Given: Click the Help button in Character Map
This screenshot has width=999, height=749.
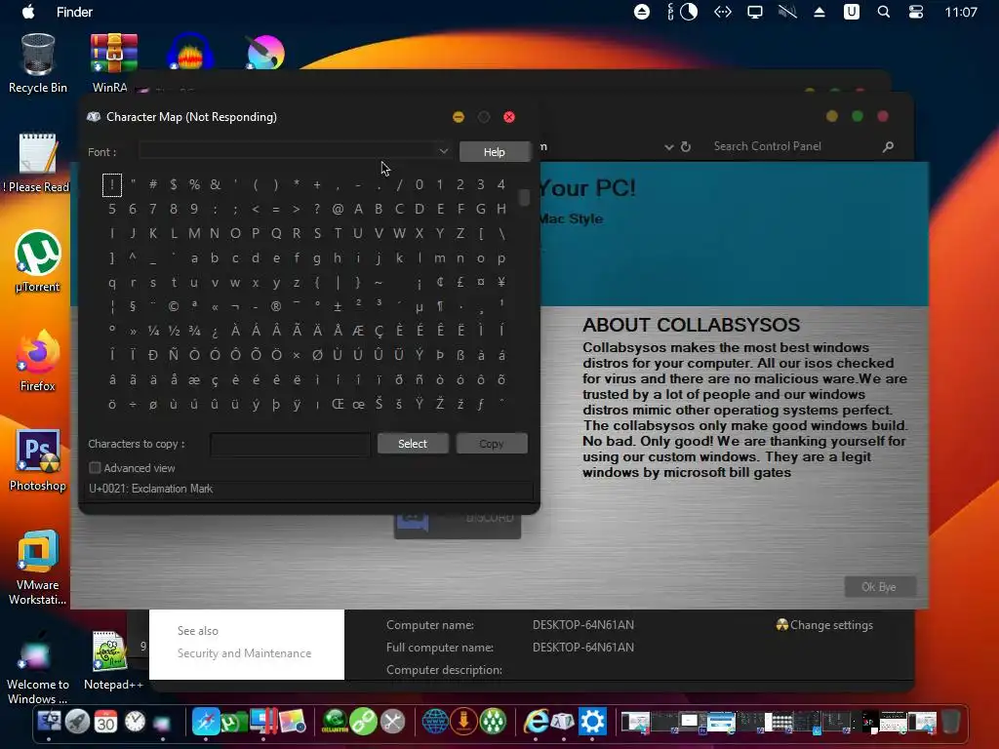Looking at the screenshot, I should (x=495, y=151).
